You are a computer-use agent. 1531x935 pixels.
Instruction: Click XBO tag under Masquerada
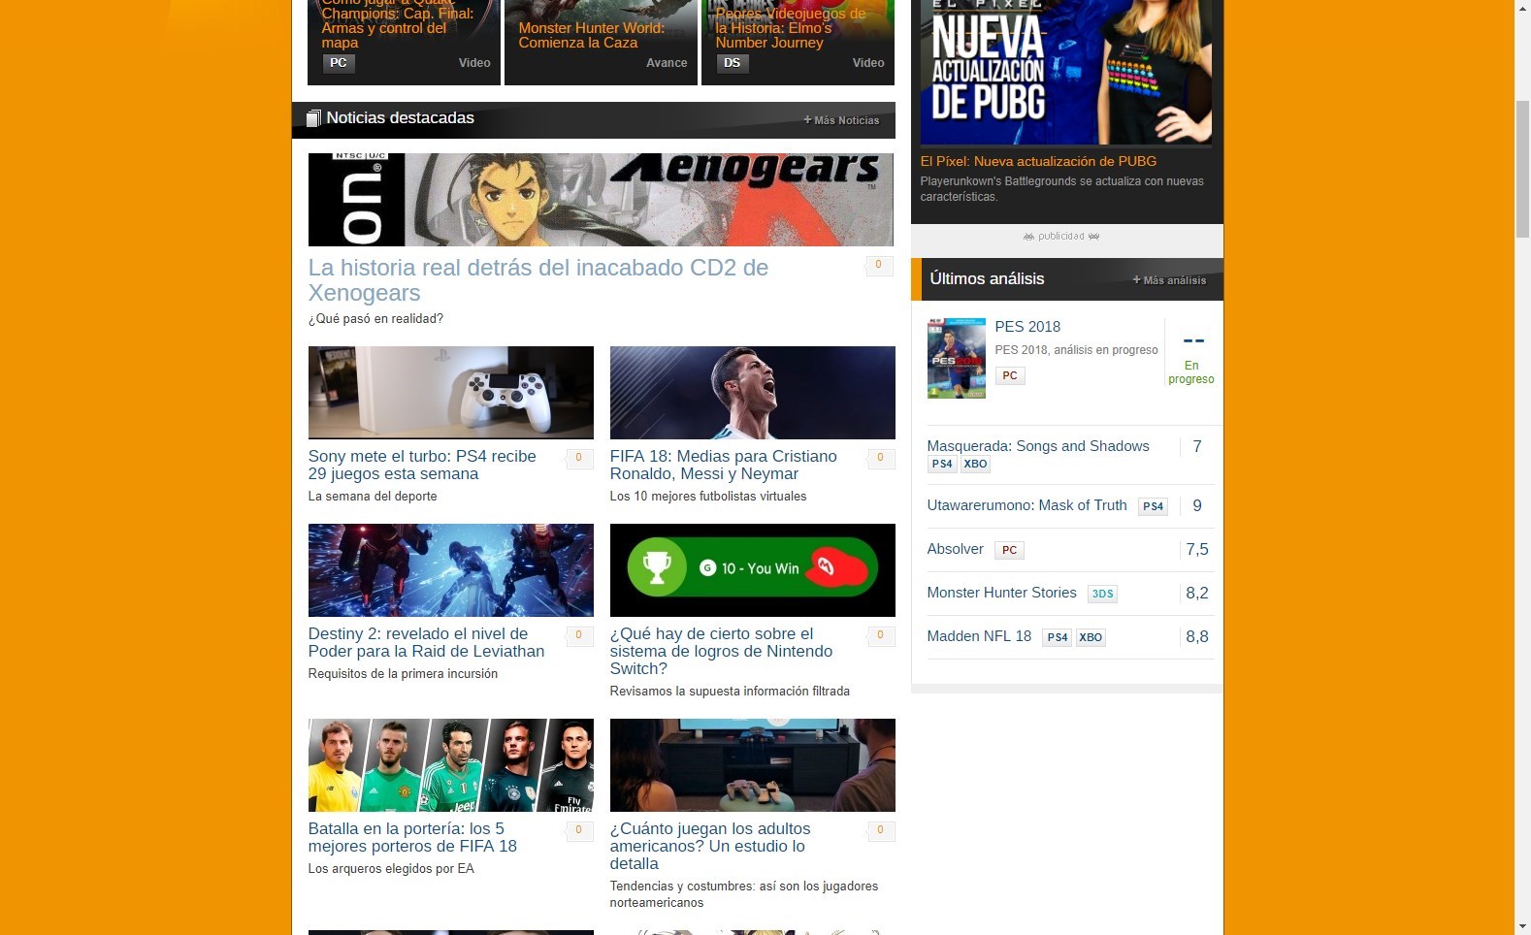[975, 465]
